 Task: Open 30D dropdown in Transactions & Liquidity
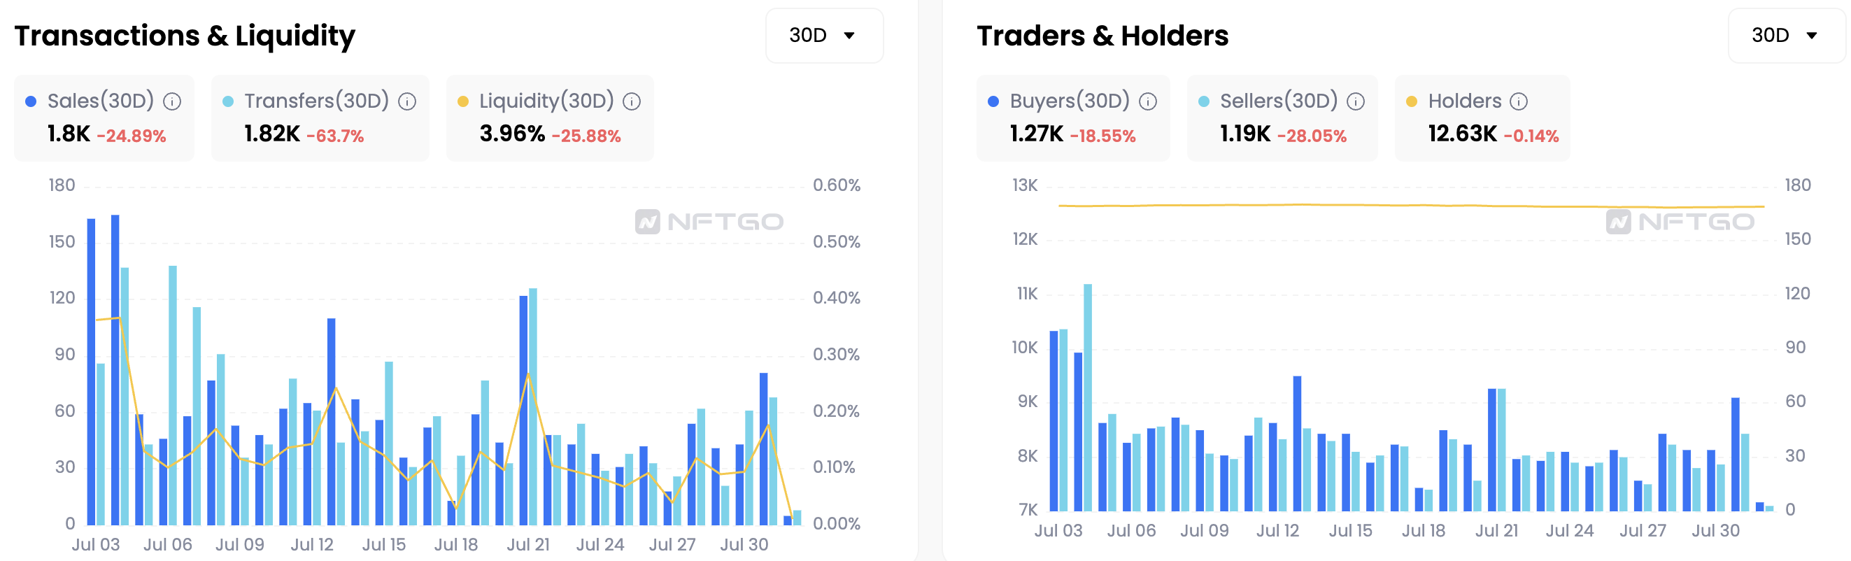pyautogui.click(x=824, y=35)
